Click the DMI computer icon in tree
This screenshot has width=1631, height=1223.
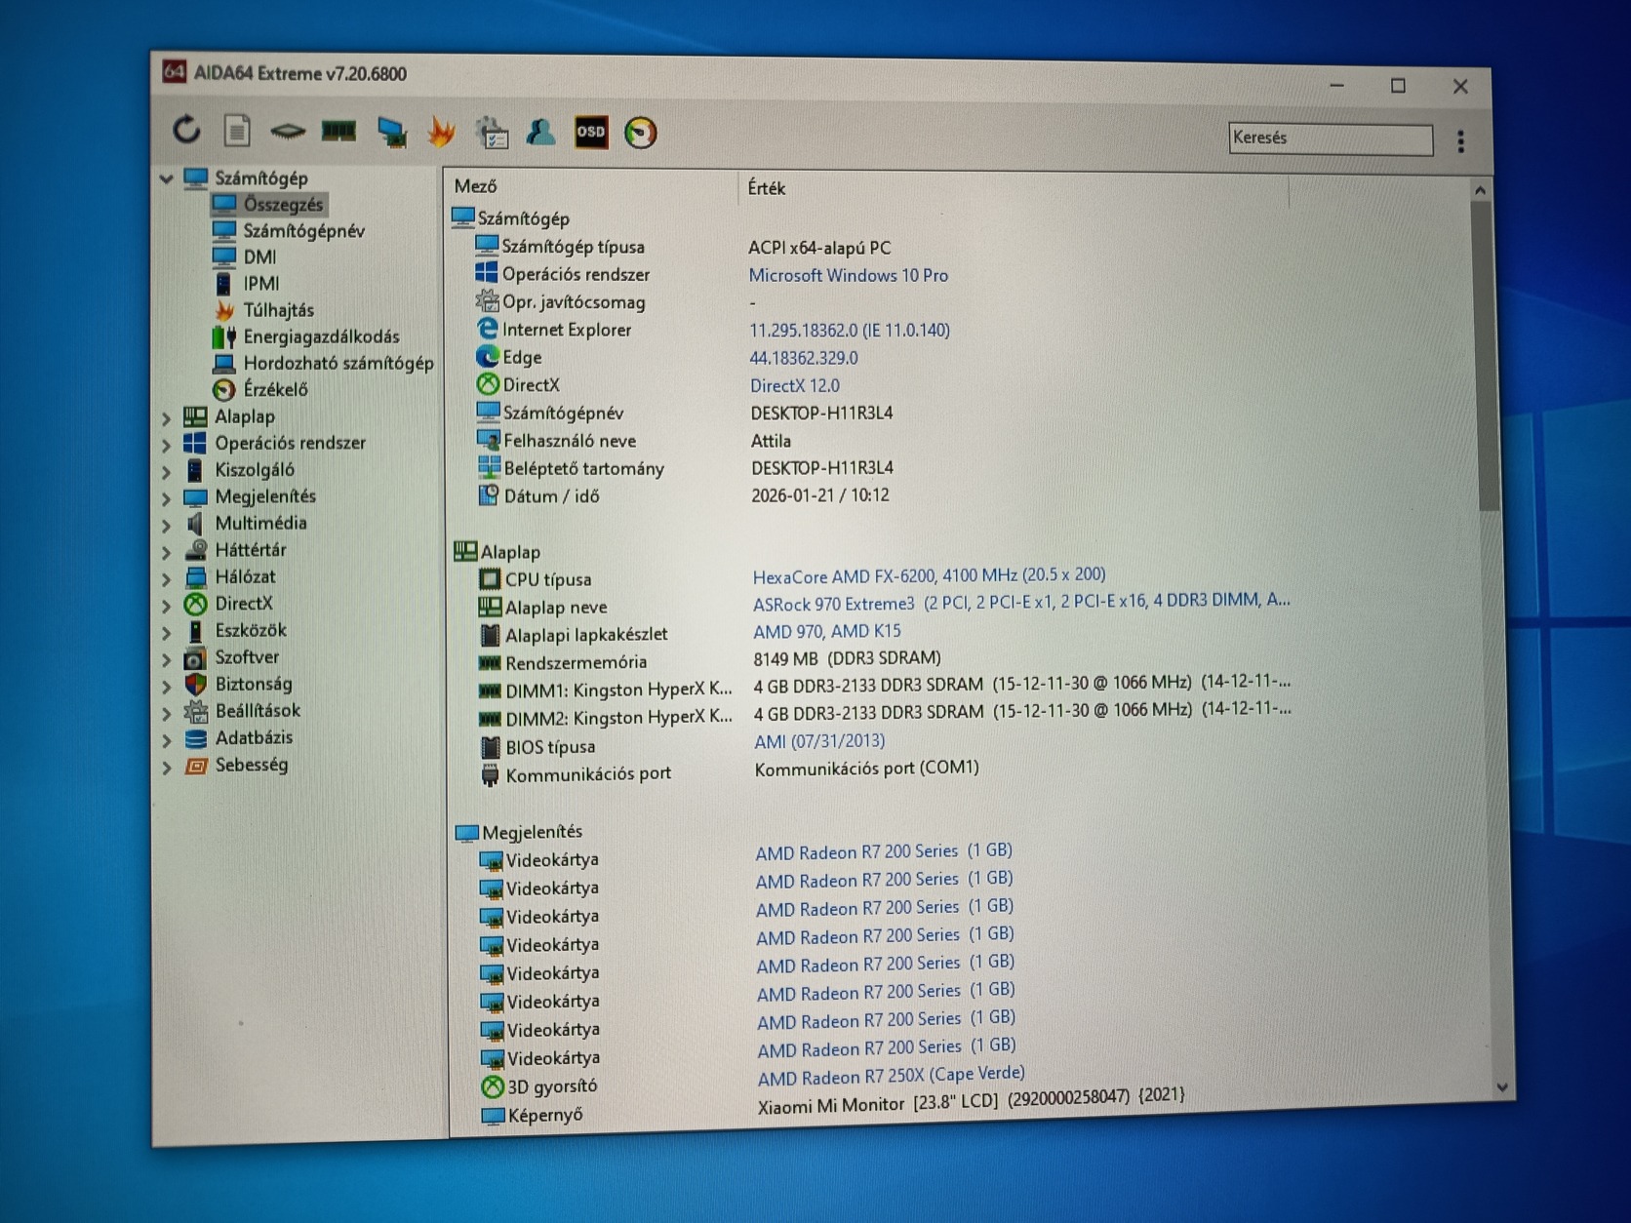pos(224,256)
